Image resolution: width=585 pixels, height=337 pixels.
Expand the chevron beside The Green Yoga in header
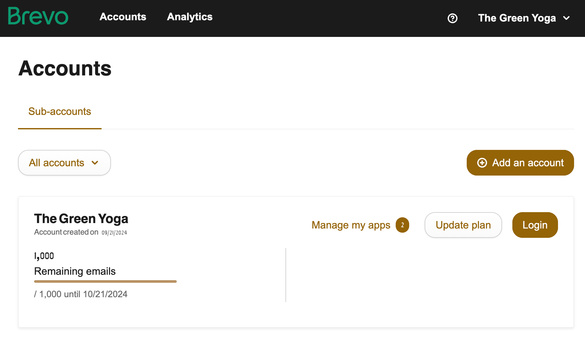567,18
